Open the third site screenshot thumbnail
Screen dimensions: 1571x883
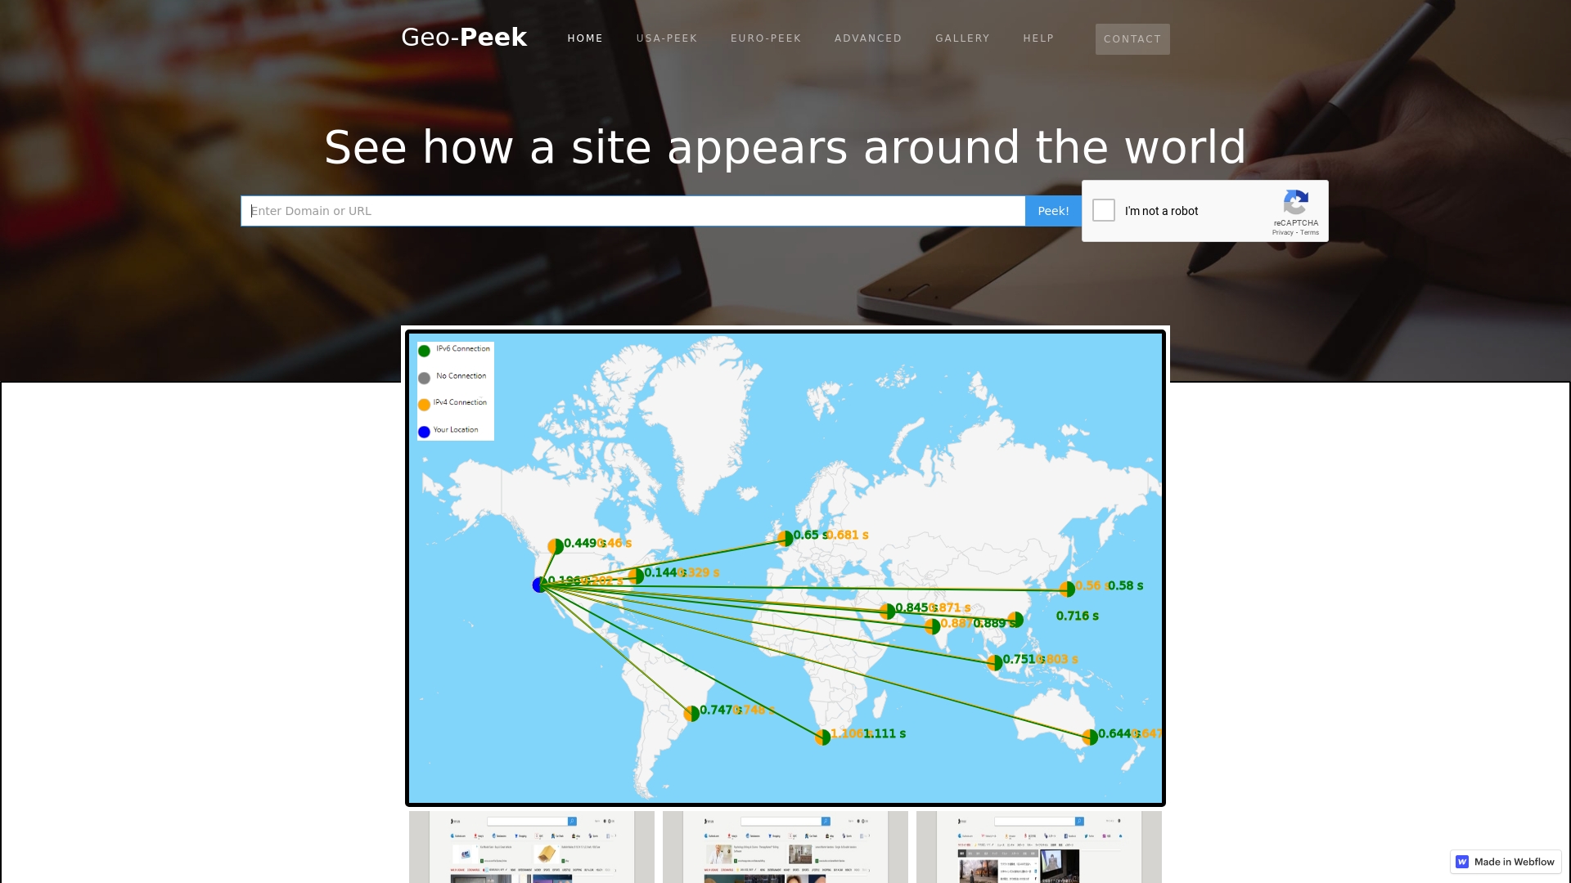(1039, 847)
